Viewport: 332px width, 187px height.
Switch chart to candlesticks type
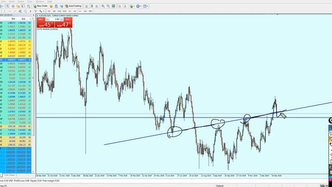(92, 6)
